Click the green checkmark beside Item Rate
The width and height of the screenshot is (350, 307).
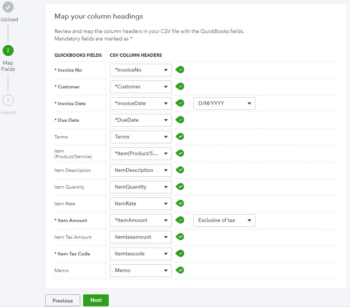click(x=180, y=203)
